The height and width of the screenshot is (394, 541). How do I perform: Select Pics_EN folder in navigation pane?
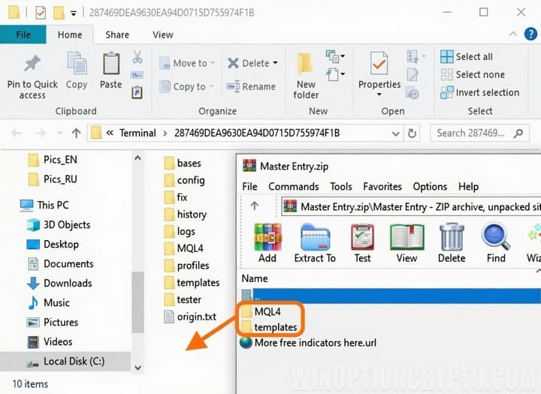53,160
